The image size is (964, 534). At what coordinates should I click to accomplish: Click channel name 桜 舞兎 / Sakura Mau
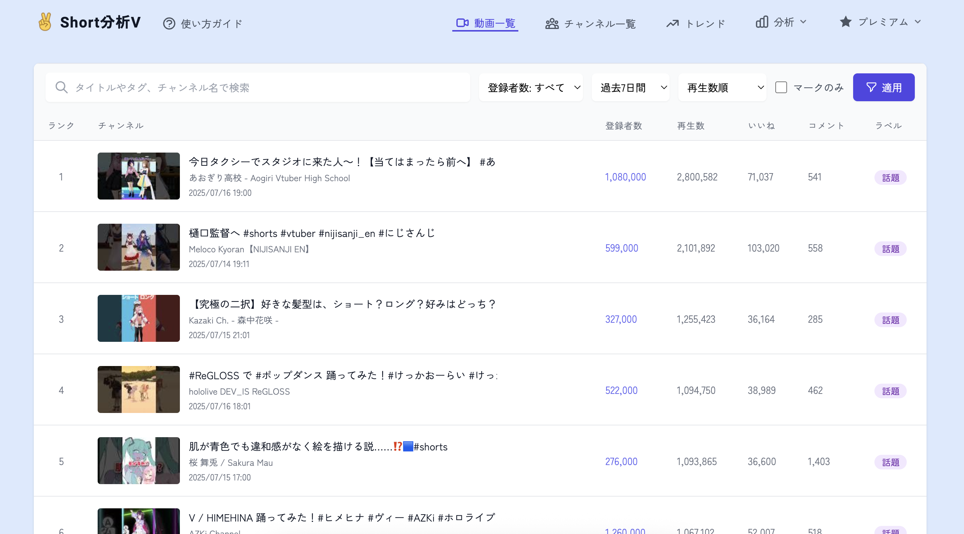231,462
